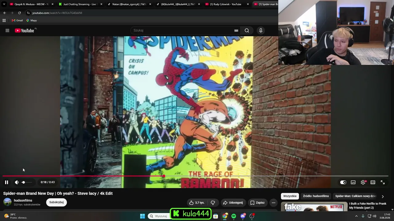Reload the YouTube page
This screenshot has height=221, width=394.
pos(19,13)
